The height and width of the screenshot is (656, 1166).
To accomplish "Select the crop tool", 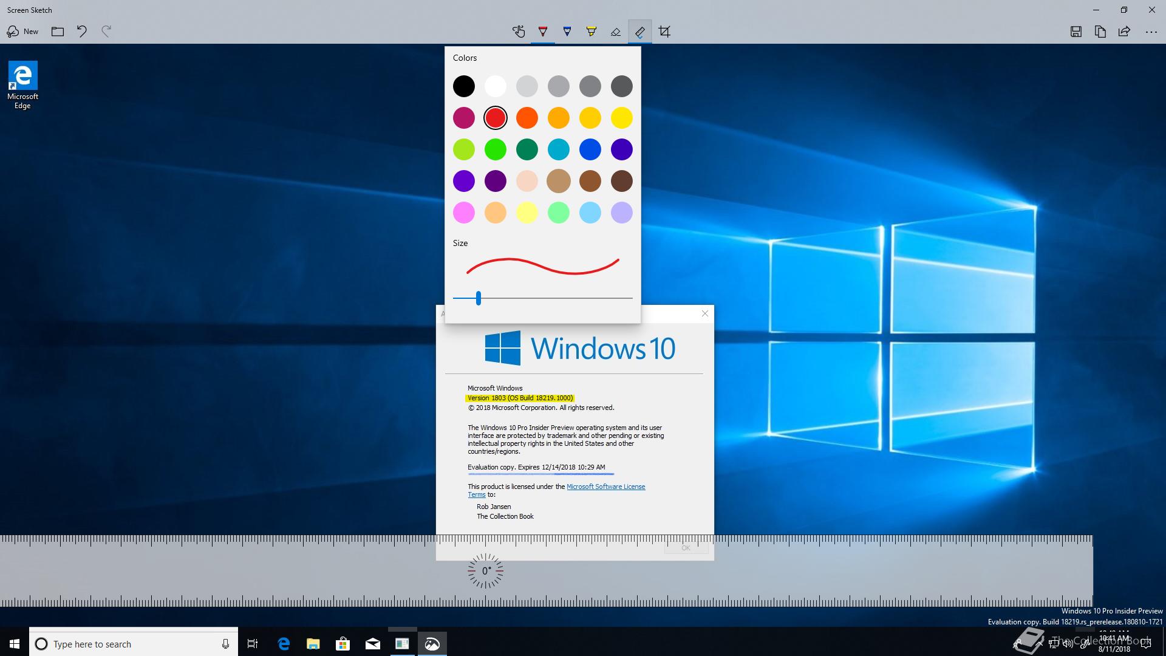I will click(x=664, y=32).
